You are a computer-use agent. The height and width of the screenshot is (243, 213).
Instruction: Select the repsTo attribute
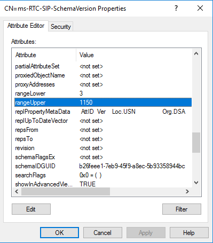pos(103,139)
